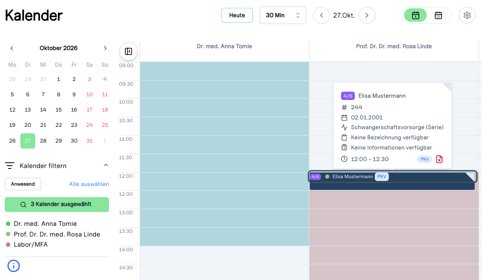Toggle the Anwesend filter

point(23,184)
